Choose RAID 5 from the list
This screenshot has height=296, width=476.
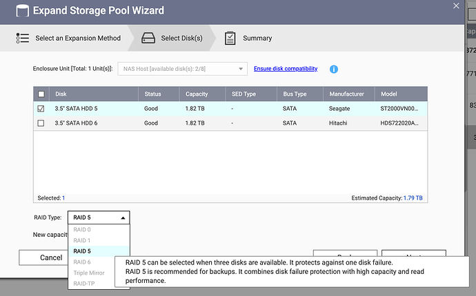coord(82,251)
